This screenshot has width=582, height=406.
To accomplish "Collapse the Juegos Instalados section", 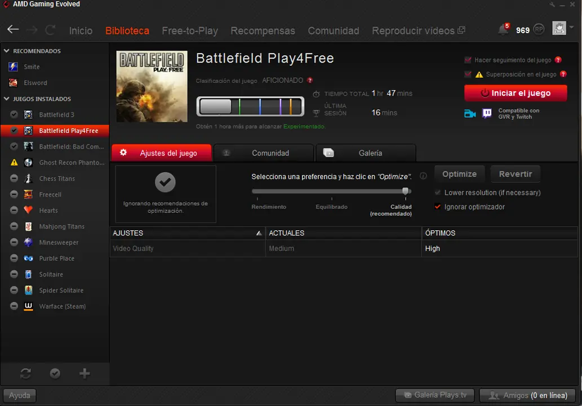I will (x=6, y=99).
